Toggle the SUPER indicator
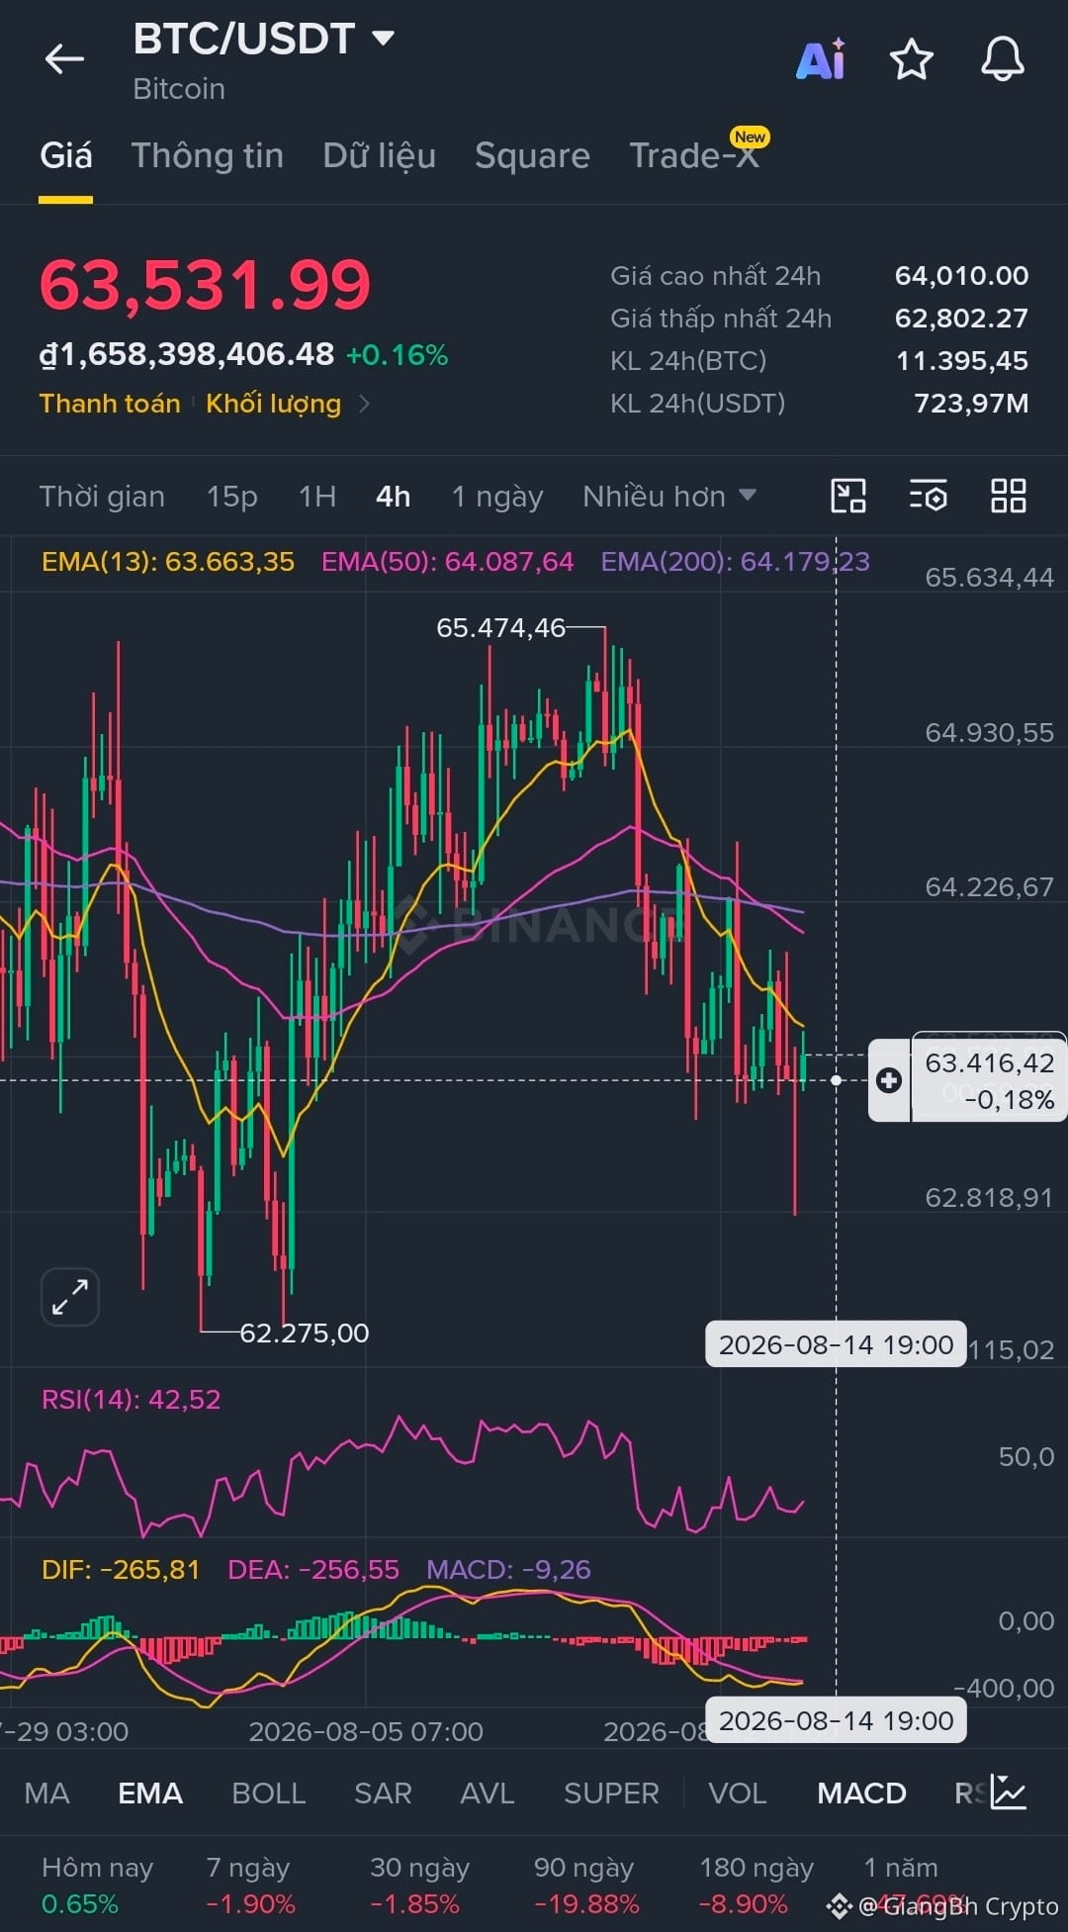The image size is (1068, 1932). pos(611,1793)
